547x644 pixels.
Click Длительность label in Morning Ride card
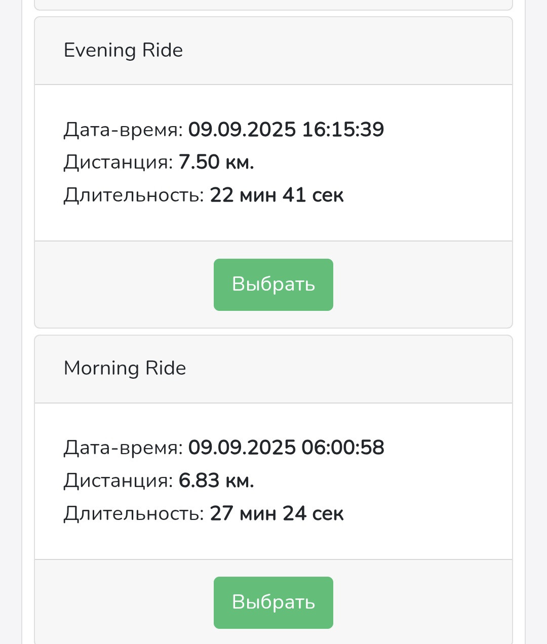pyautogui.click(x=134, y=514)
